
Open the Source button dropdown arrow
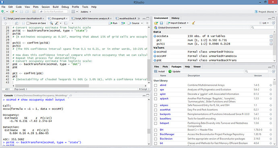[142, 23]
